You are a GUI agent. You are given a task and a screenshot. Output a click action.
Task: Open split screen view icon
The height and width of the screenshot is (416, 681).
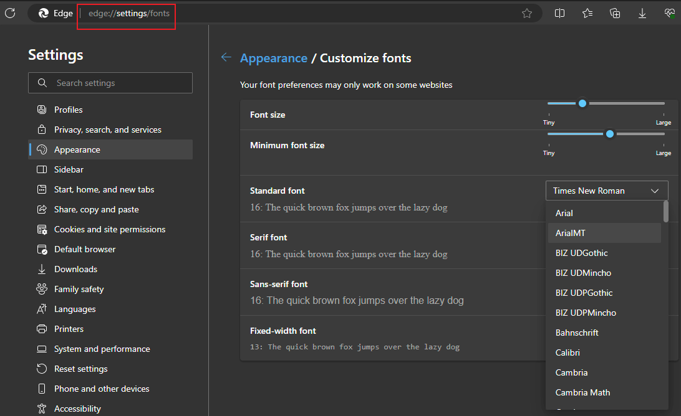tap(560, 14)
